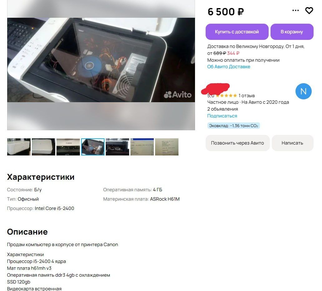Click the five-star seller rating
Image resolution: width=322 pixels, height=291 pixels.
pos(226,96)
